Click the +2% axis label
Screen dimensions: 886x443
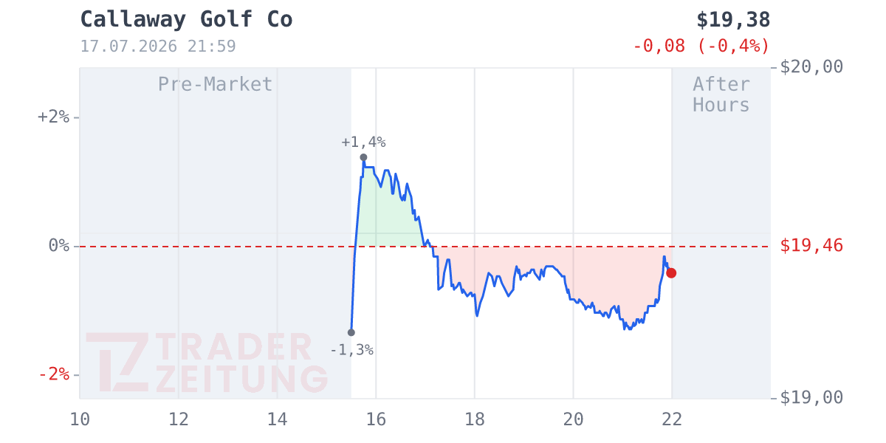(x=53, y=117)
